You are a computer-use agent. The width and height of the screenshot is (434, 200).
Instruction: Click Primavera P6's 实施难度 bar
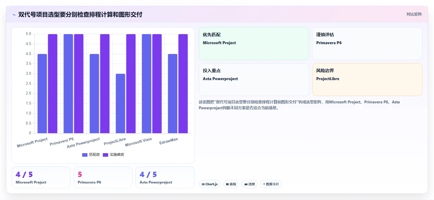79,84
